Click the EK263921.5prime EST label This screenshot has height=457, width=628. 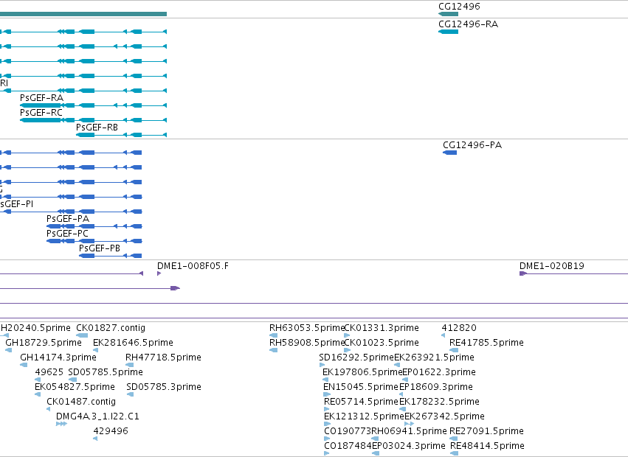(434, 357)
